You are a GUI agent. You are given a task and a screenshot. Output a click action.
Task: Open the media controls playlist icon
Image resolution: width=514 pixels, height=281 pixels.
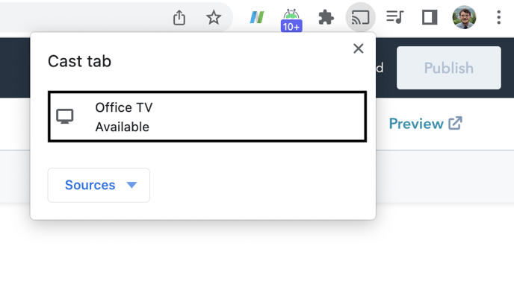tap(395, 17)
